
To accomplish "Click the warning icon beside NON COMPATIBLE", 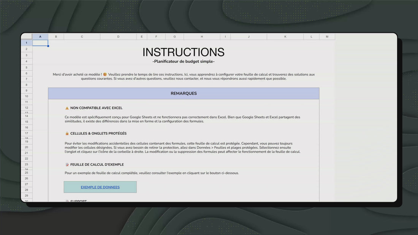I will 67,108.
